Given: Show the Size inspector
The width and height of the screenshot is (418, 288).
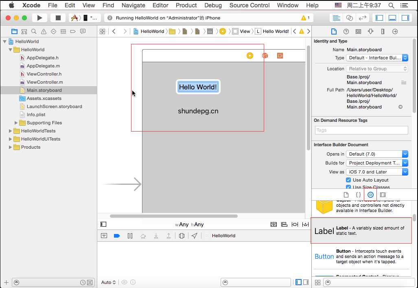Looking at the screenshot, I should [x=383, y=31].
